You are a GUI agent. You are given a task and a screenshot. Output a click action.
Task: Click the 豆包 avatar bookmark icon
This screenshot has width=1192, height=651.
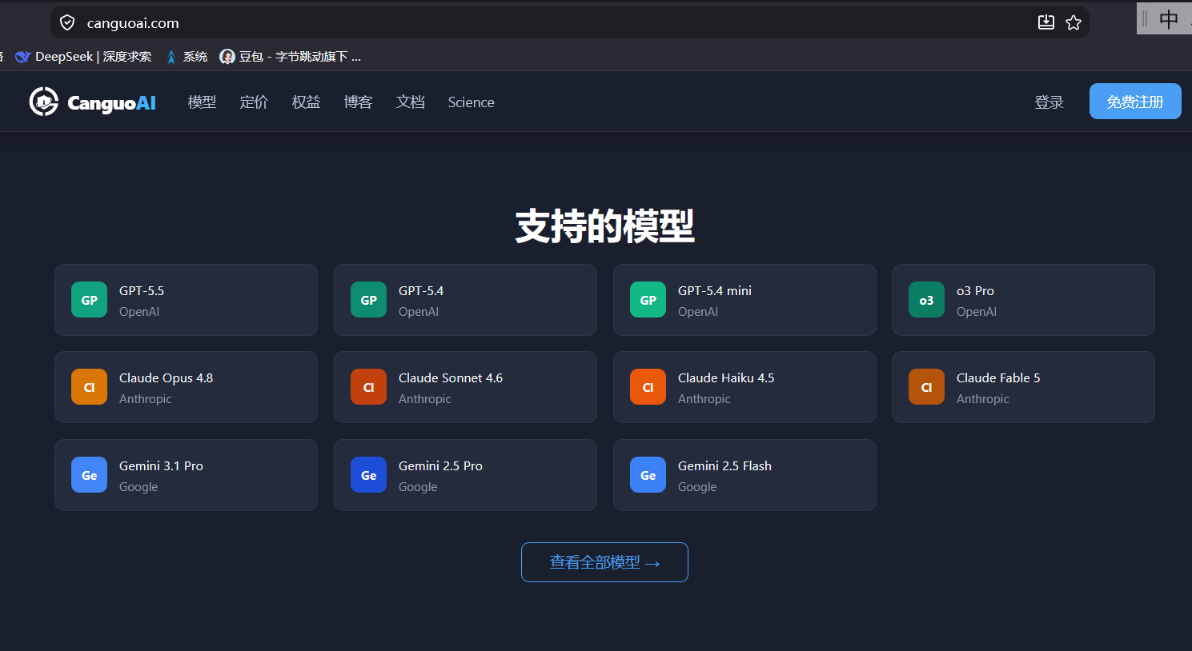227,57
